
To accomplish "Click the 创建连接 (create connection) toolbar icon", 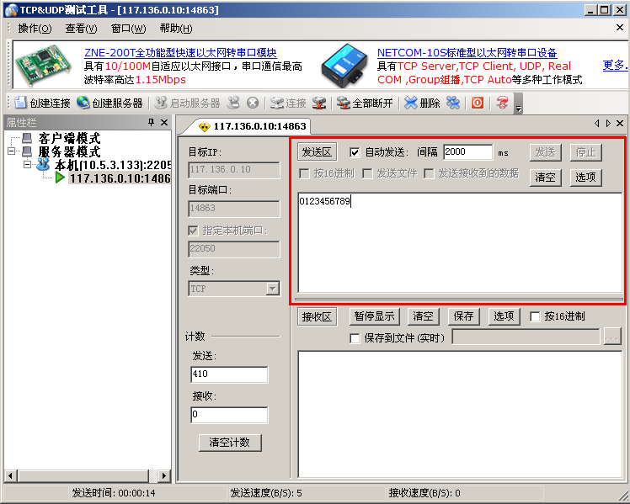I will [20, 103].
